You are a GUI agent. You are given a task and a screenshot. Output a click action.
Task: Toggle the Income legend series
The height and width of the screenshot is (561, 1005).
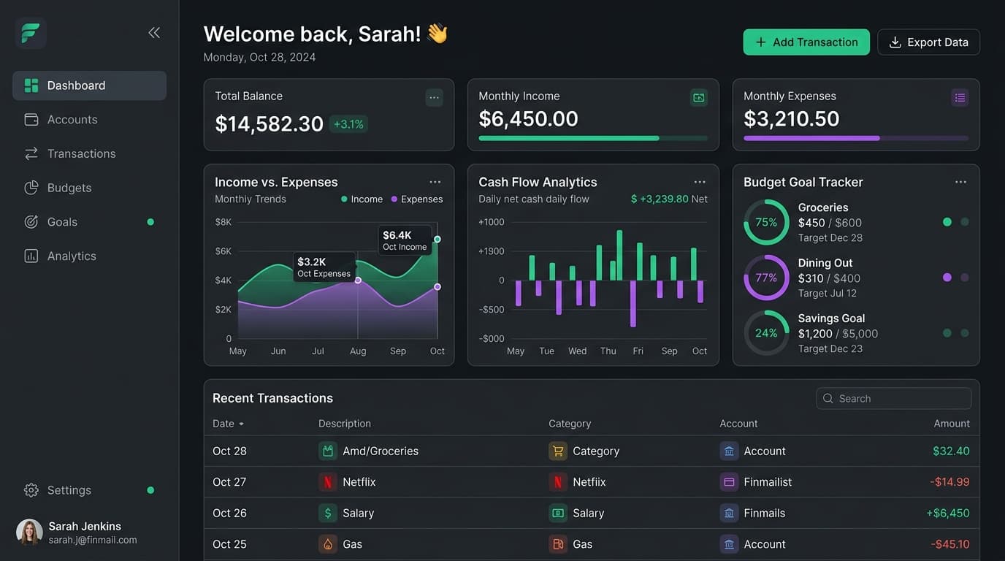(362, 199)
